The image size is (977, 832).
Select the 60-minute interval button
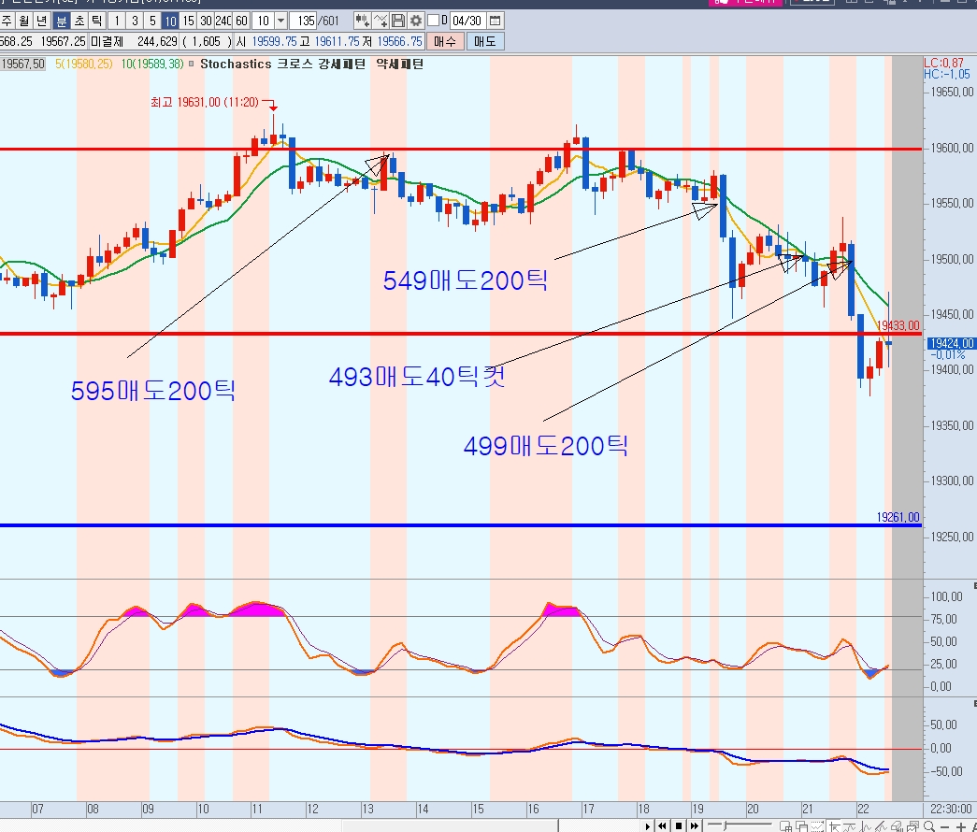click(x=242, y=21)
